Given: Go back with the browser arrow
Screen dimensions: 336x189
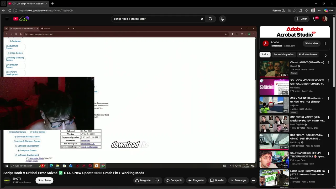Looking at the screenshot, I should click(x=3, y=10).
